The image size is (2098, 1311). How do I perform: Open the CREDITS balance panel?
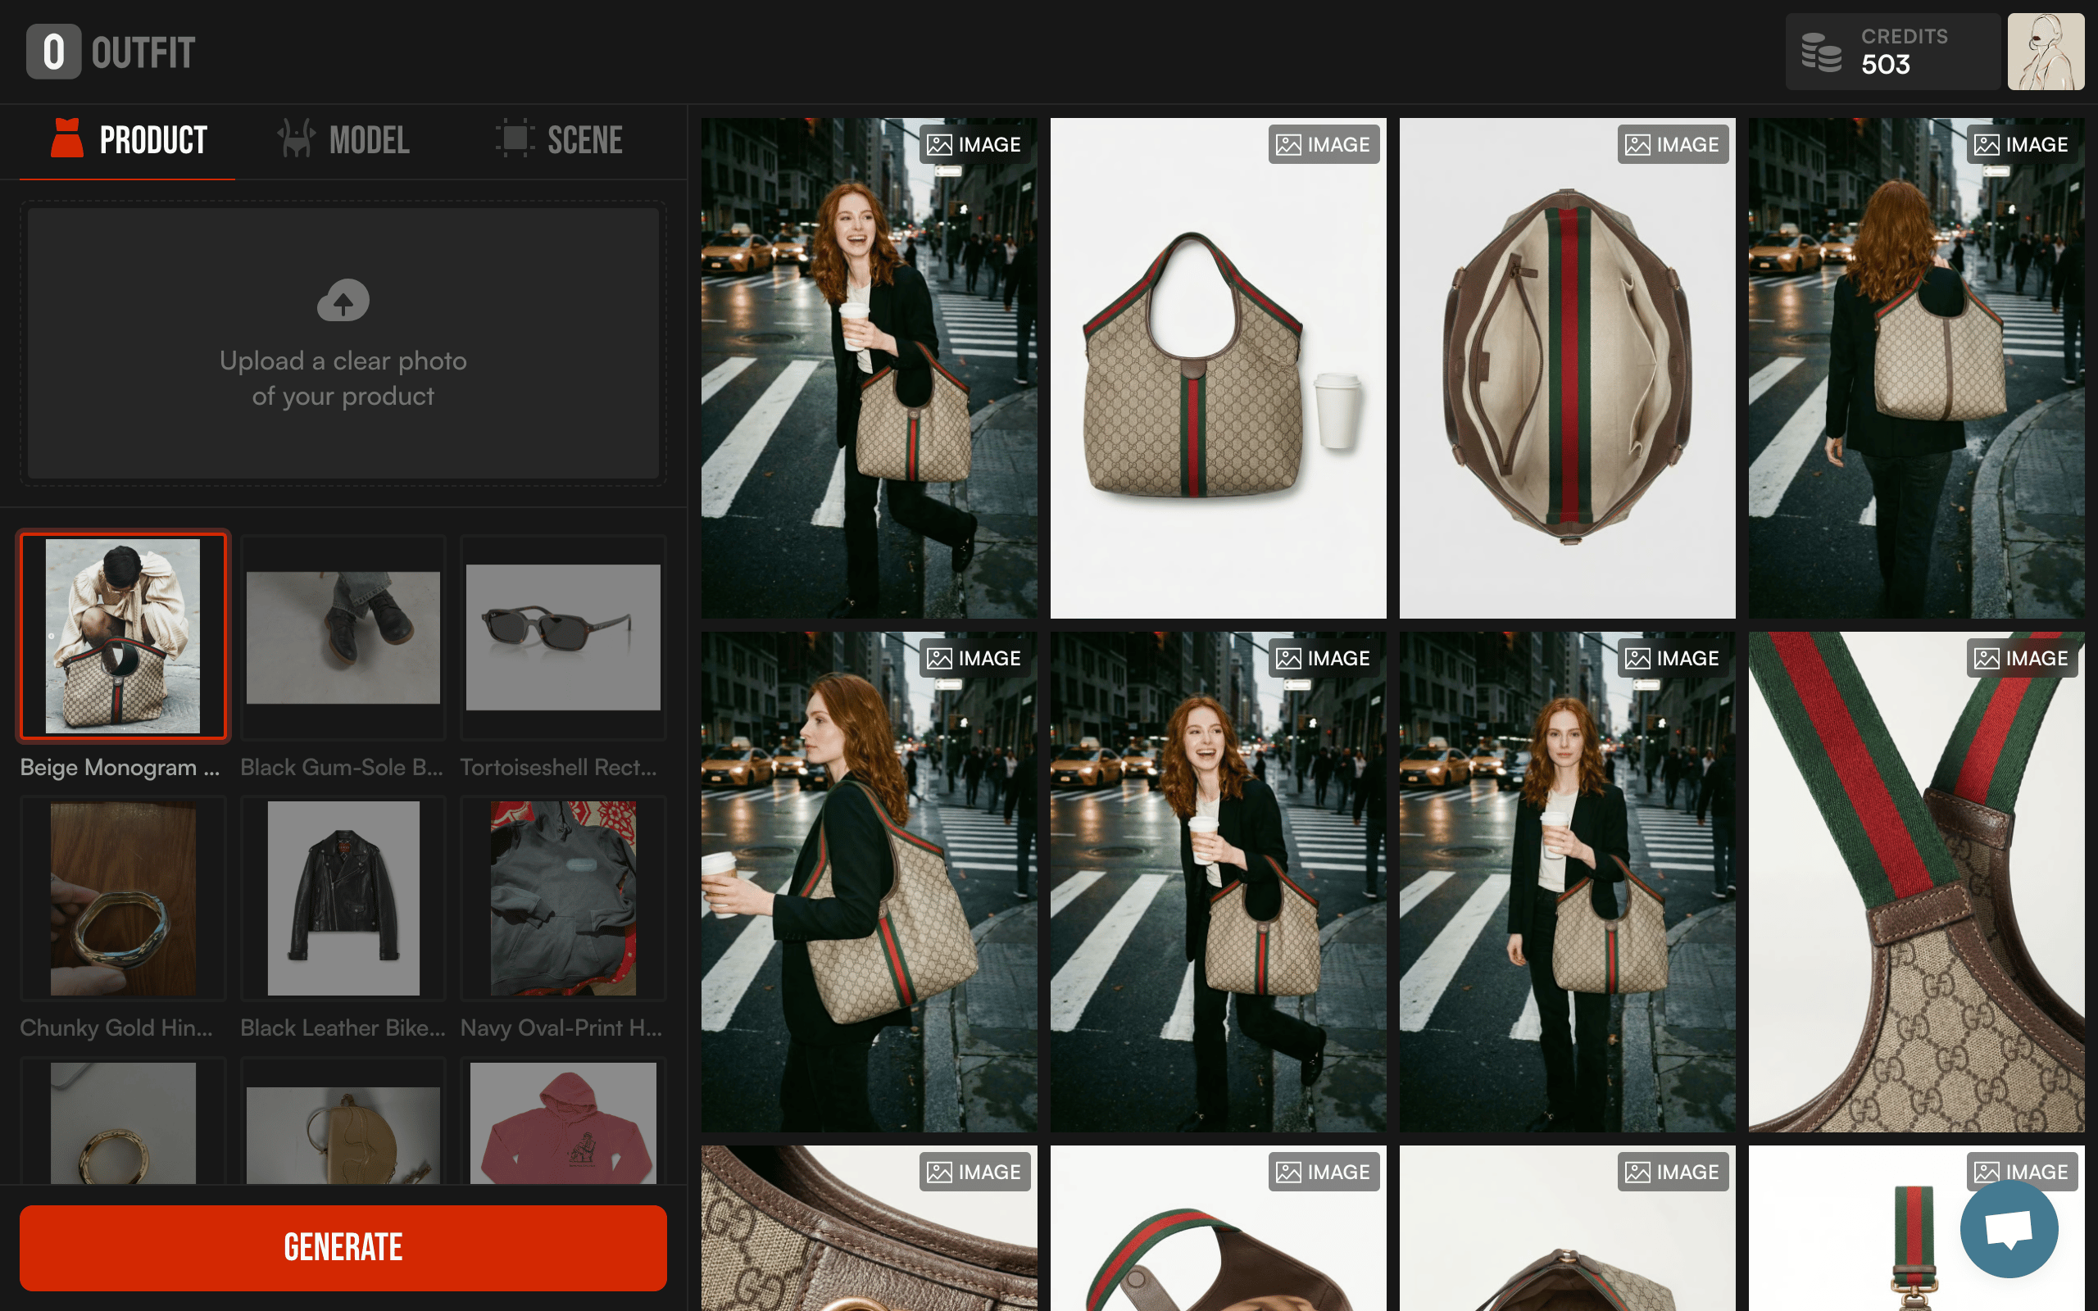[x=1891, y=52]
